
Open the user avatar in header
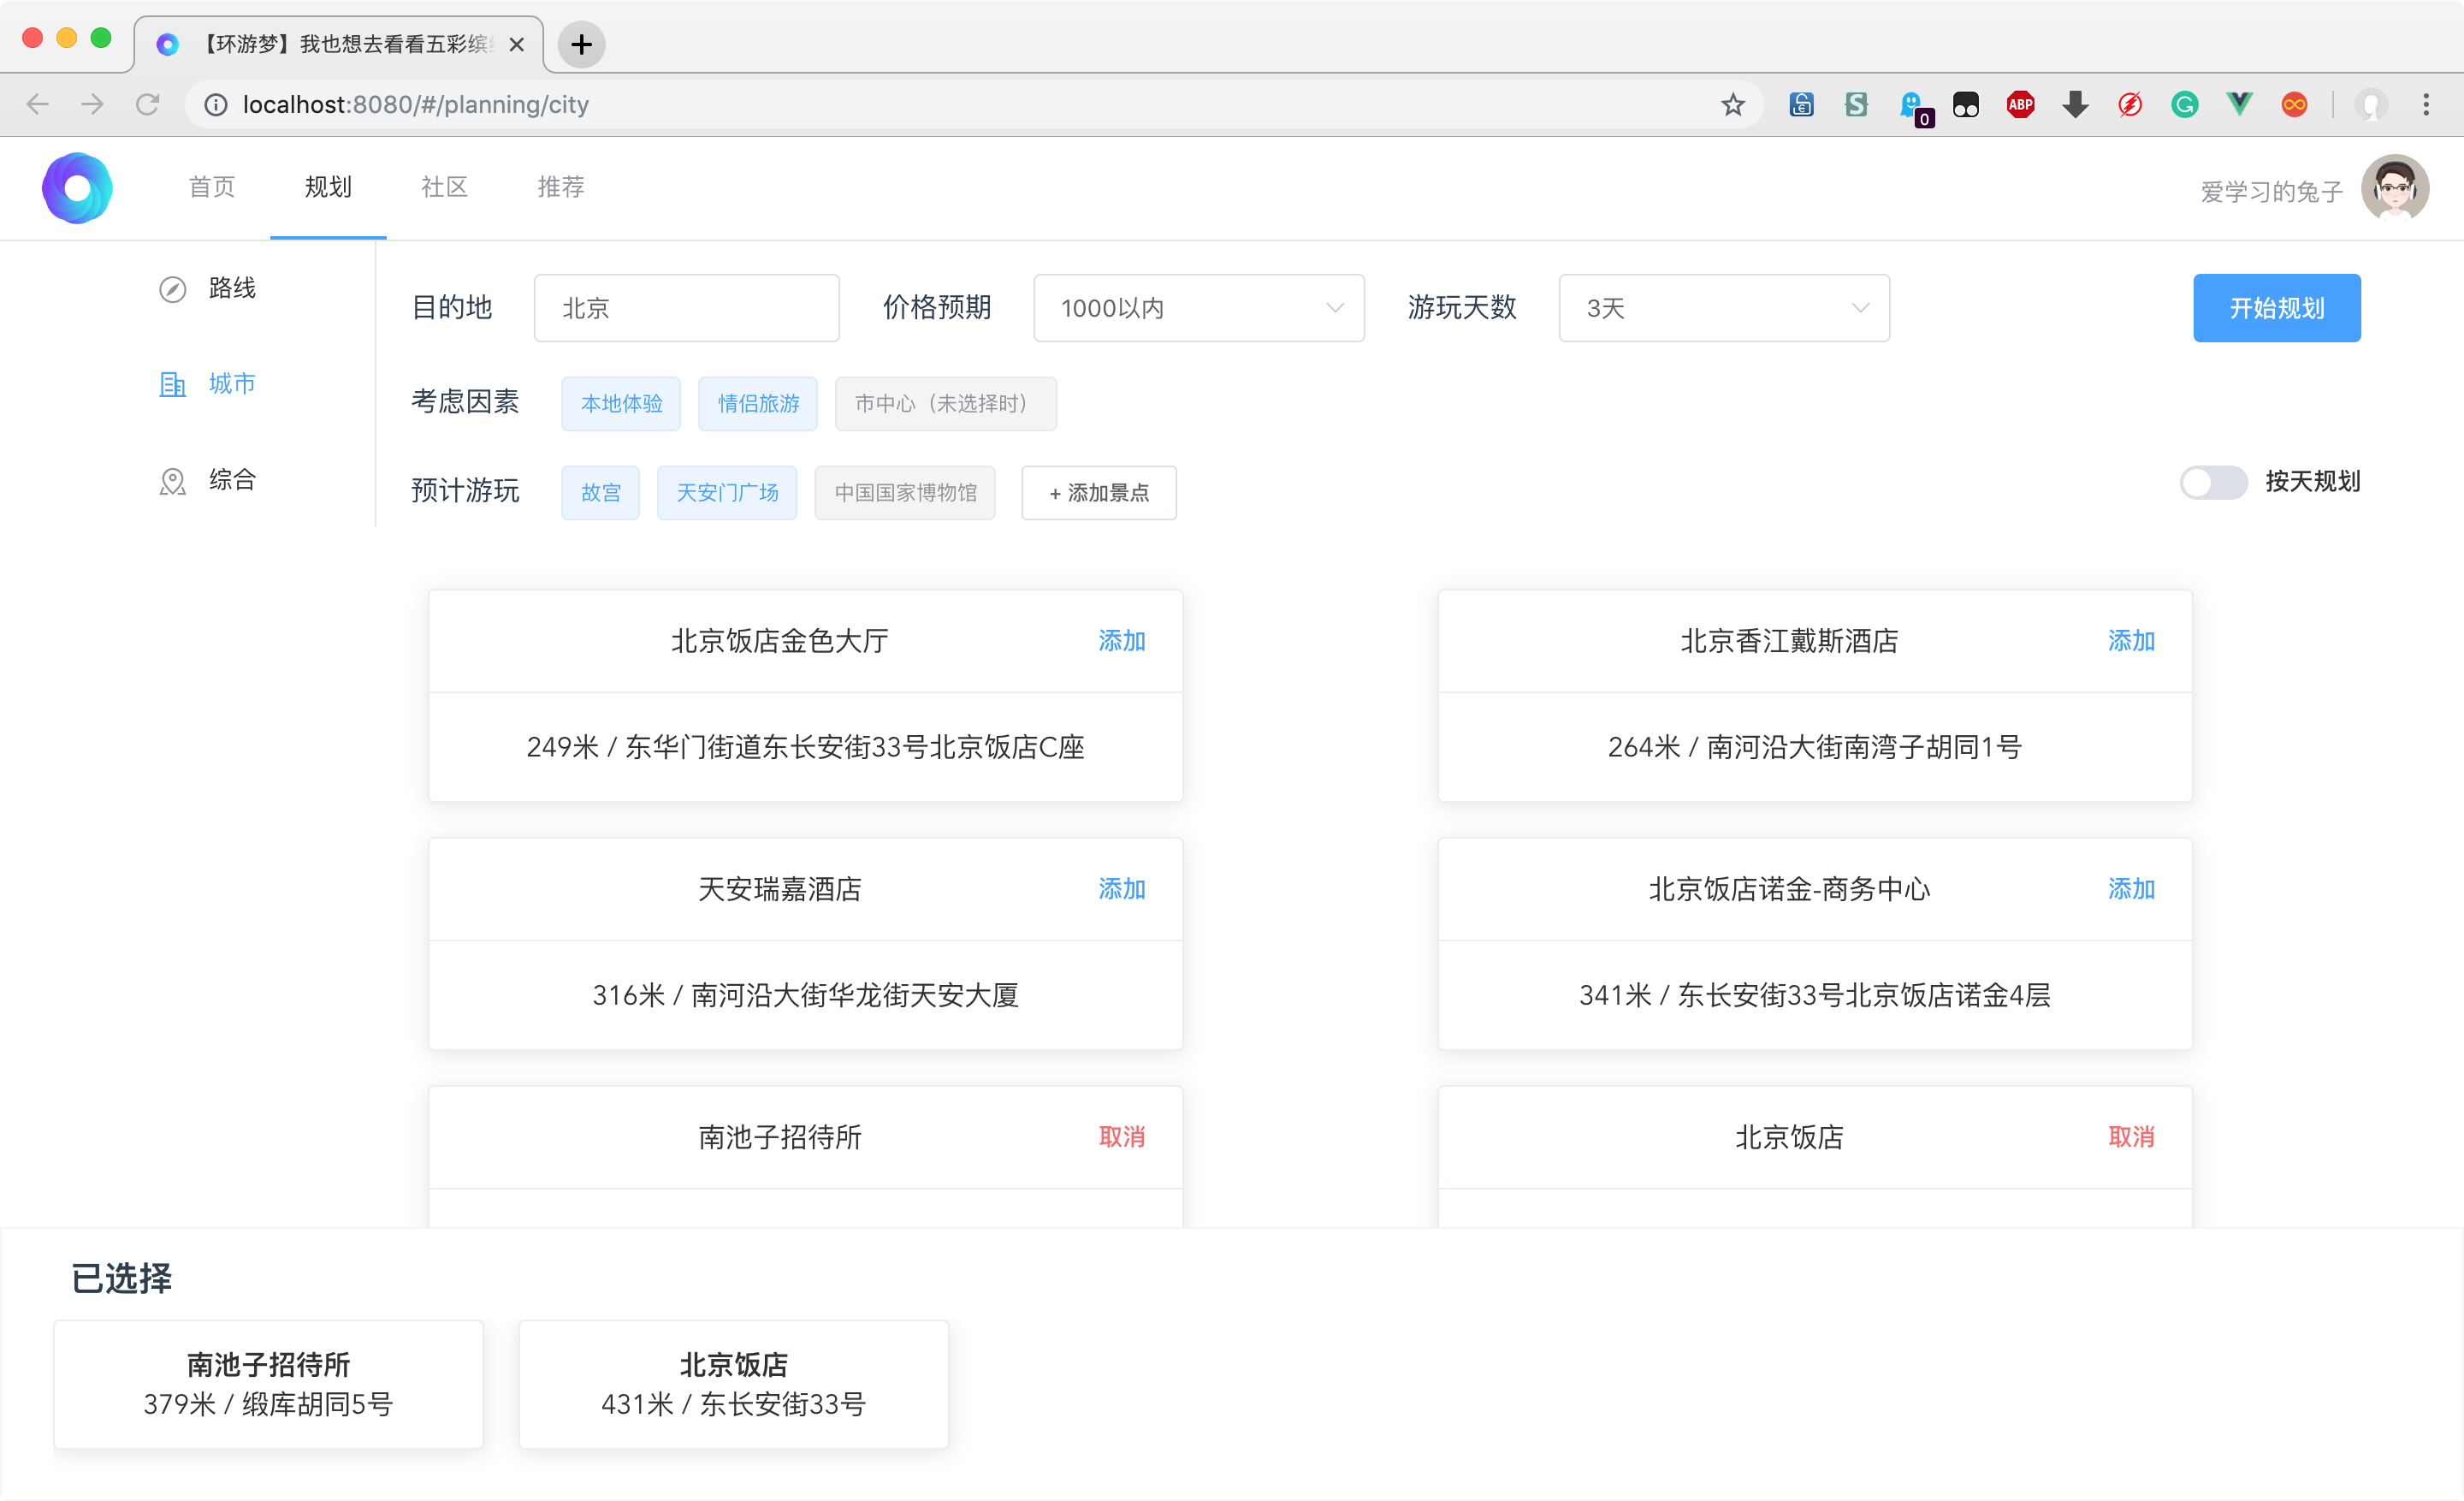2394,188
